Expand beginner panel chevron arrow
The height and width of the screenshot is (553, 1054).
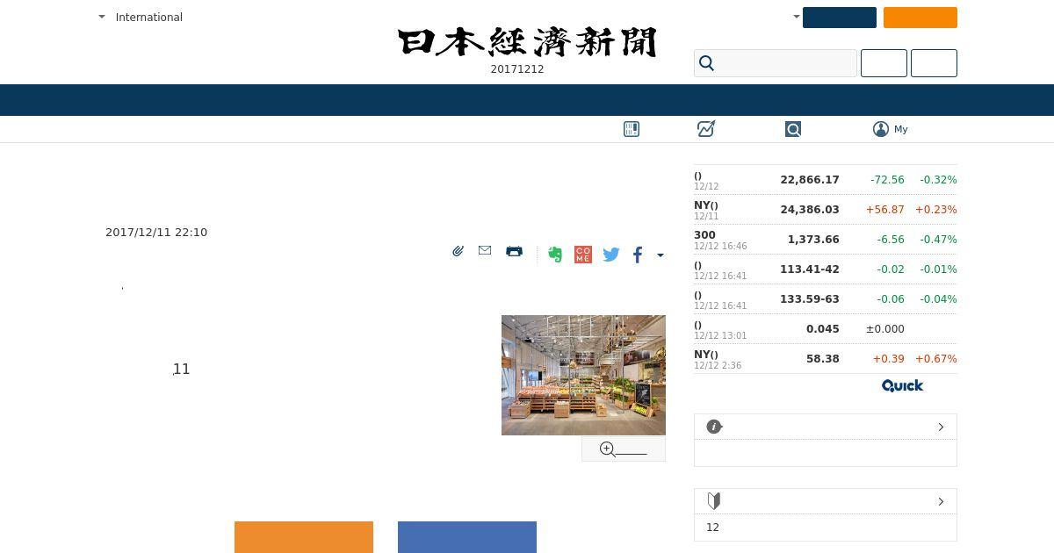click(x=941, y=501)
